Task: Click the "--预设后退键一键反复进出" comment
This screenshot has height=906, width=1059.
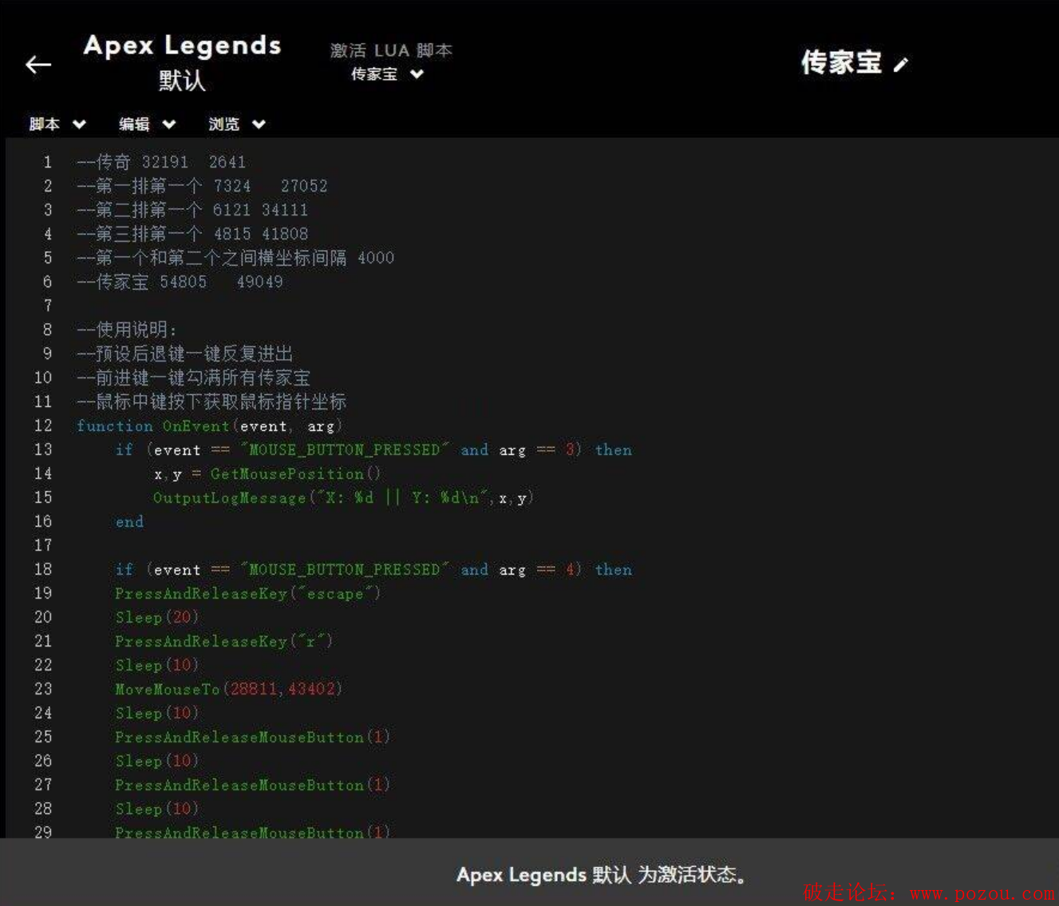Action: click(x=185, y=354)
